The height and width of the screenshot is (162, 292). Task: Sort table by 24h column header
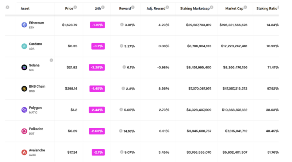click(x=97, y=8)
